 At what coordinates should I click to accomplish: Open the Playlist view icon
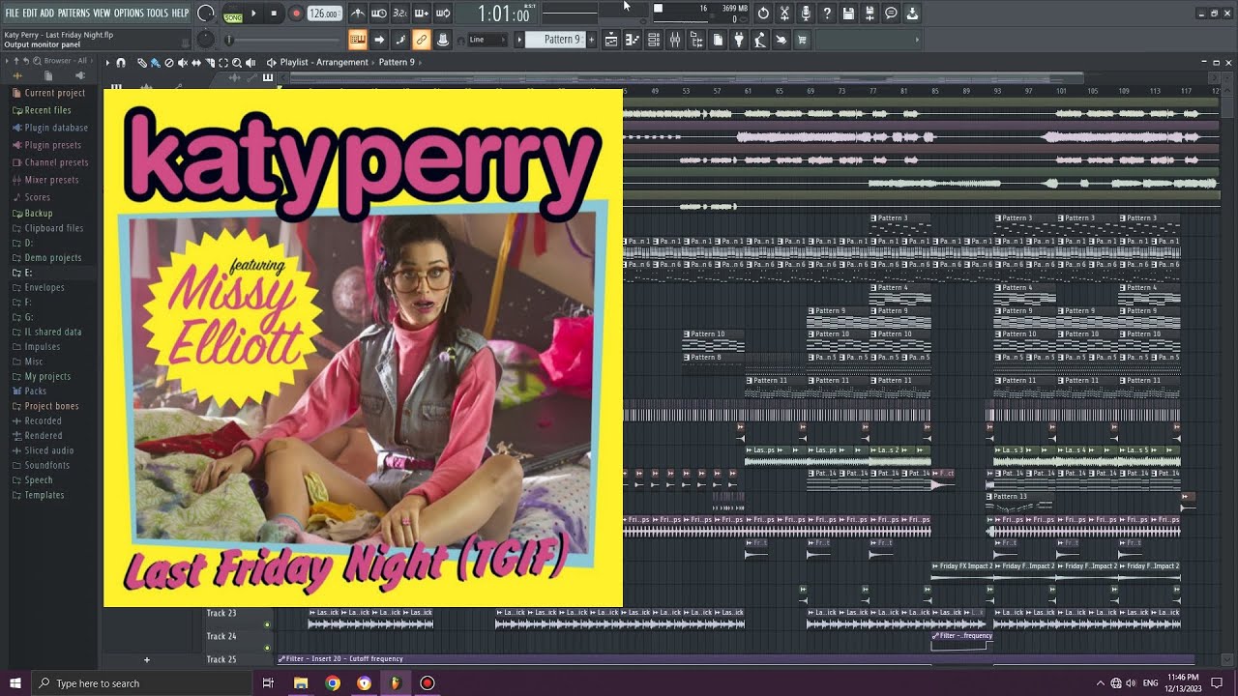coord(611,40)
